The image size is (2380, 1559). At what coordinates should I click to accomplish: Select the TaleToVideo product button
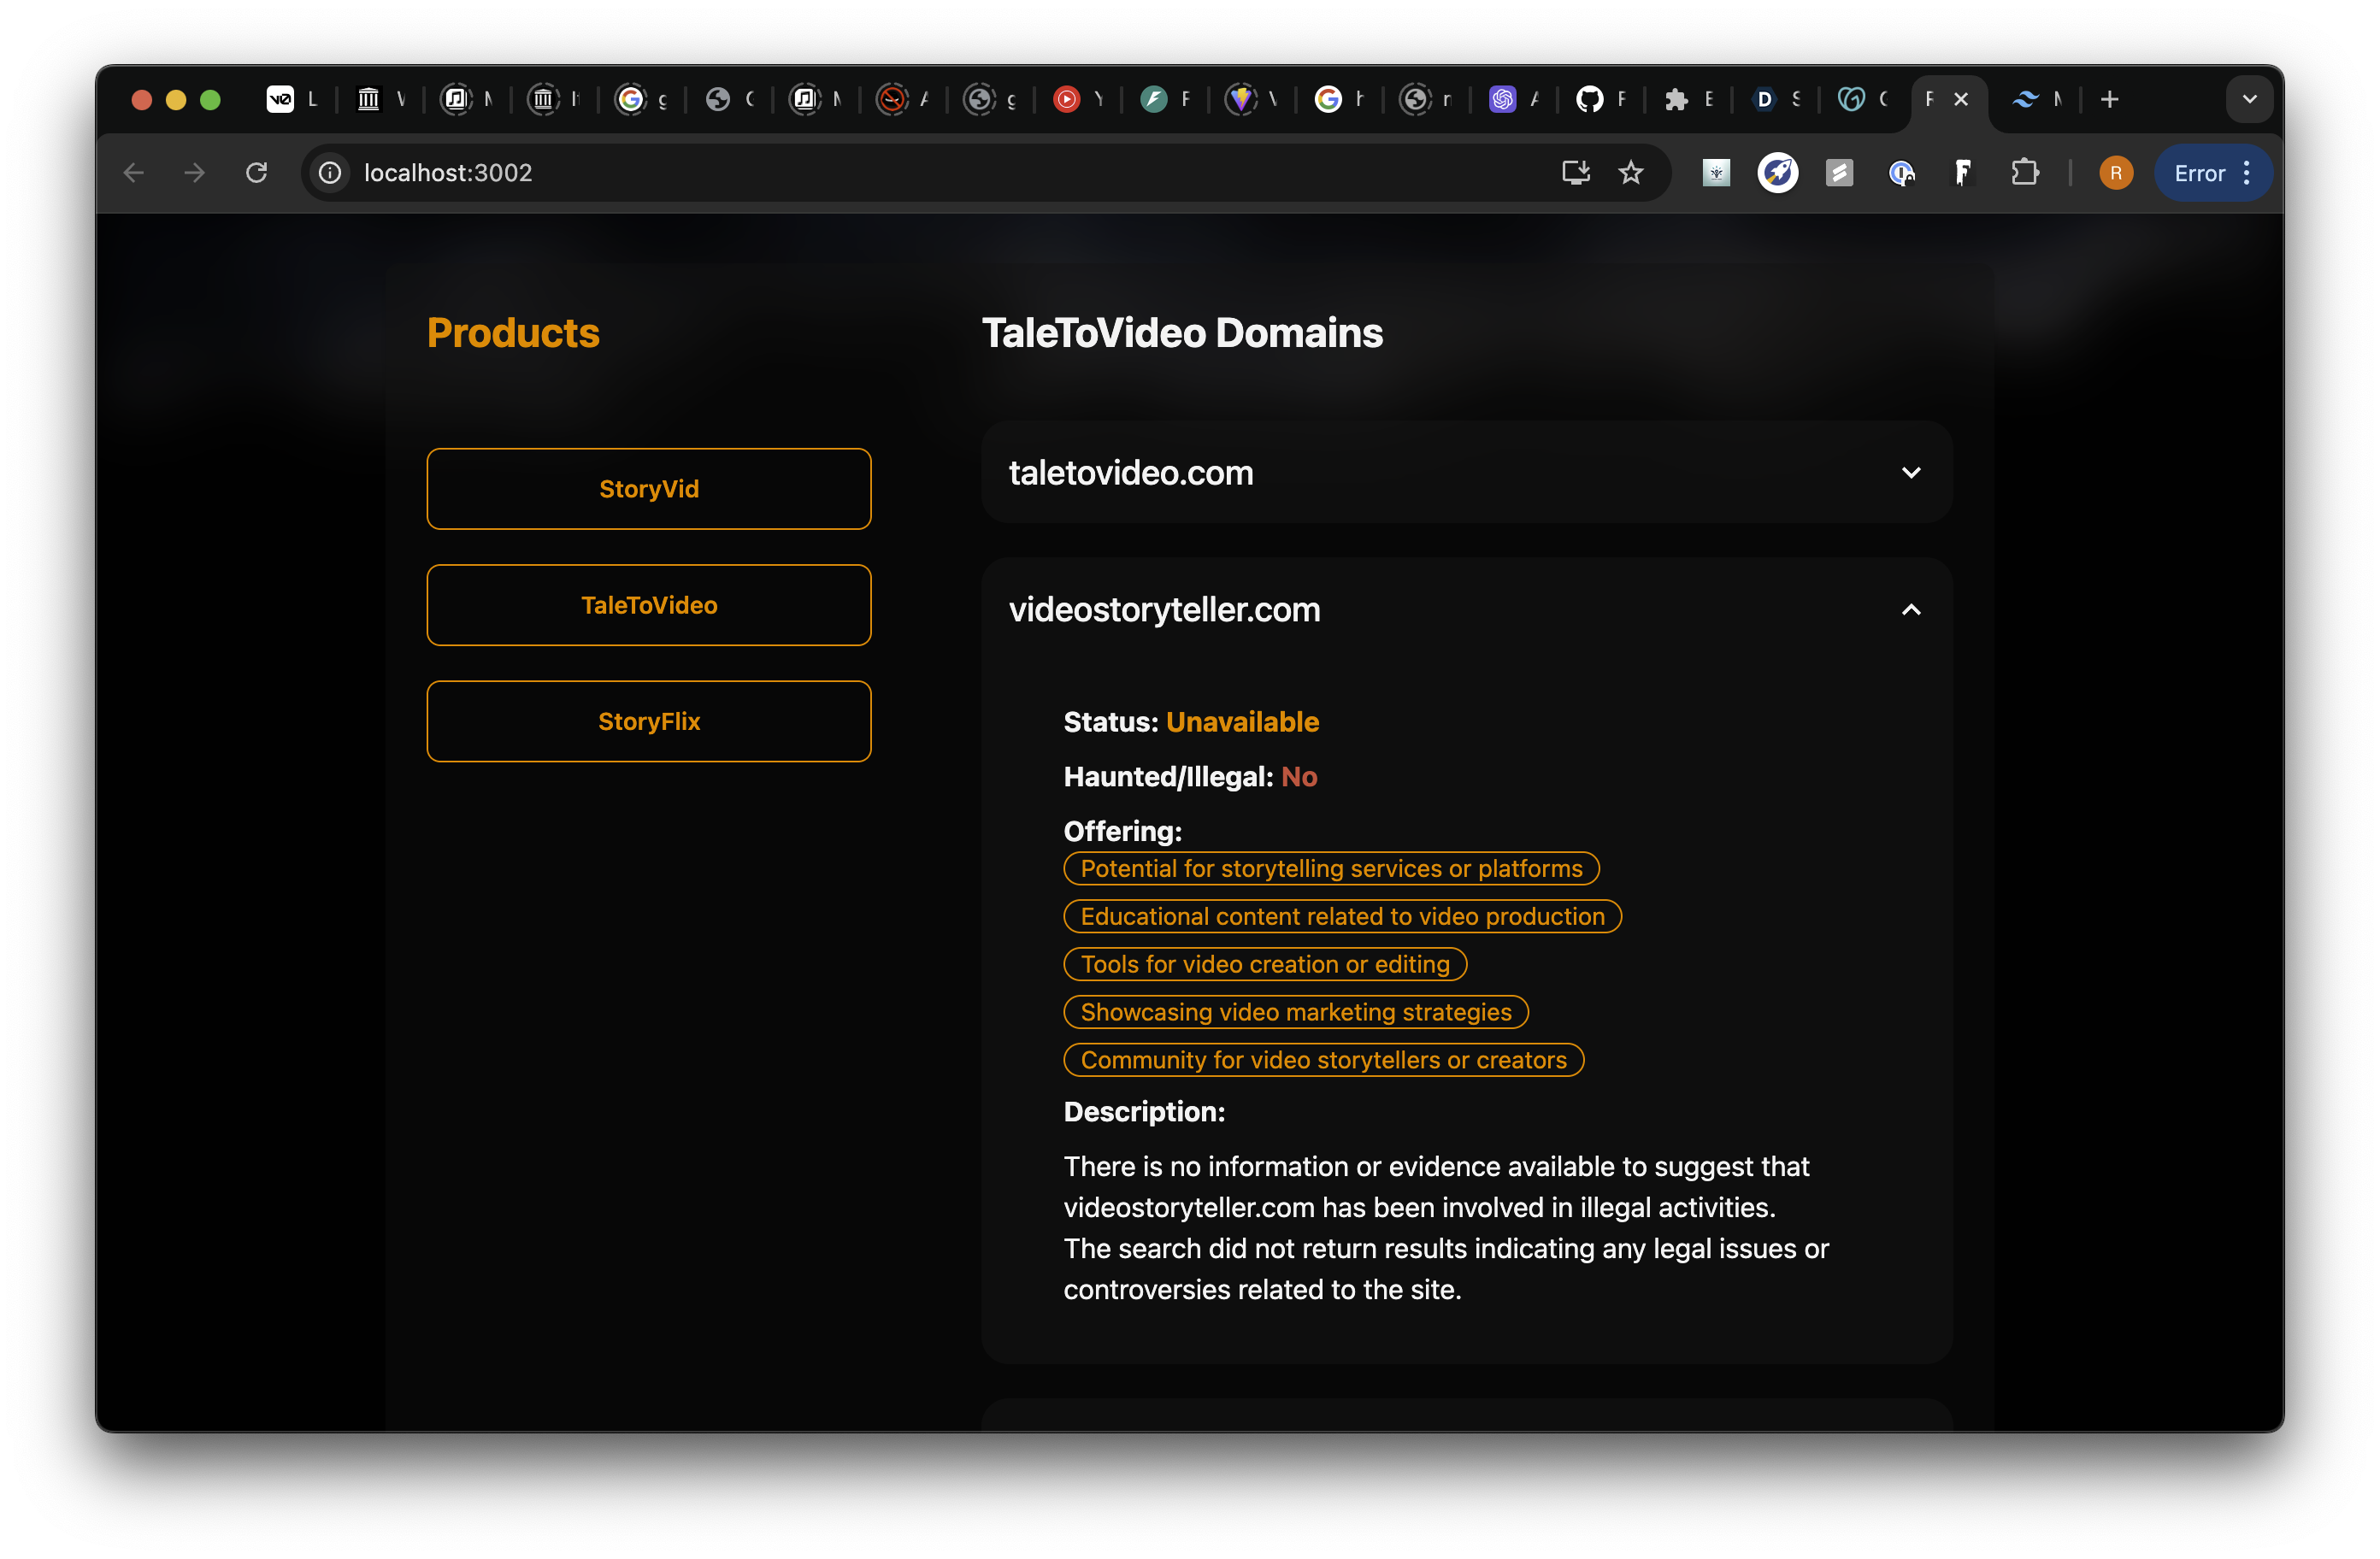point(649,605)
